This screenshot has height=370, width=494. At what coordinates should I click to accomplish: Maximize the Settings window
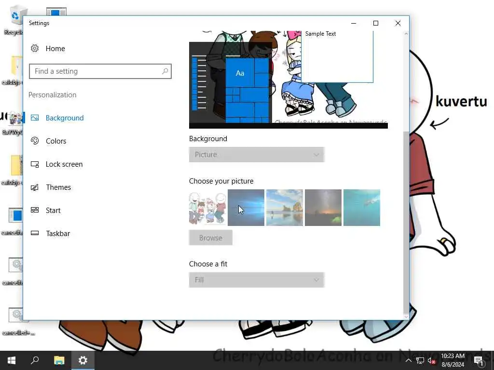click(375, 23)
